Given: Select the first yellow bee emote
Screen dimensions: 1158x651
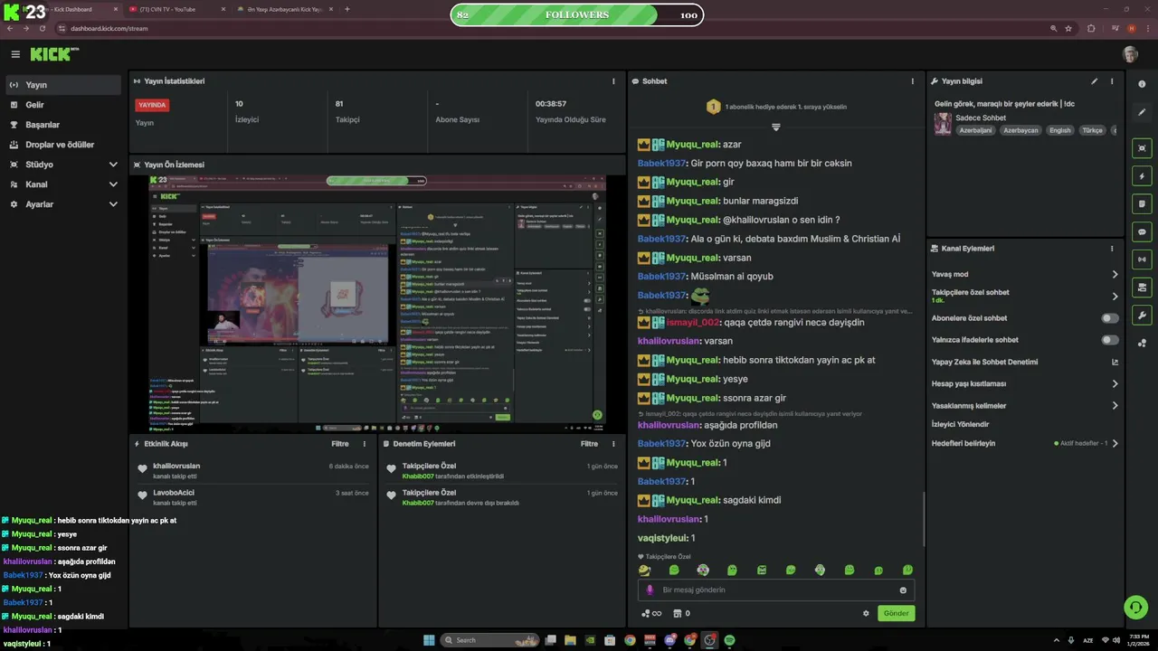Looking at the screenshot, I should point(644,571).
